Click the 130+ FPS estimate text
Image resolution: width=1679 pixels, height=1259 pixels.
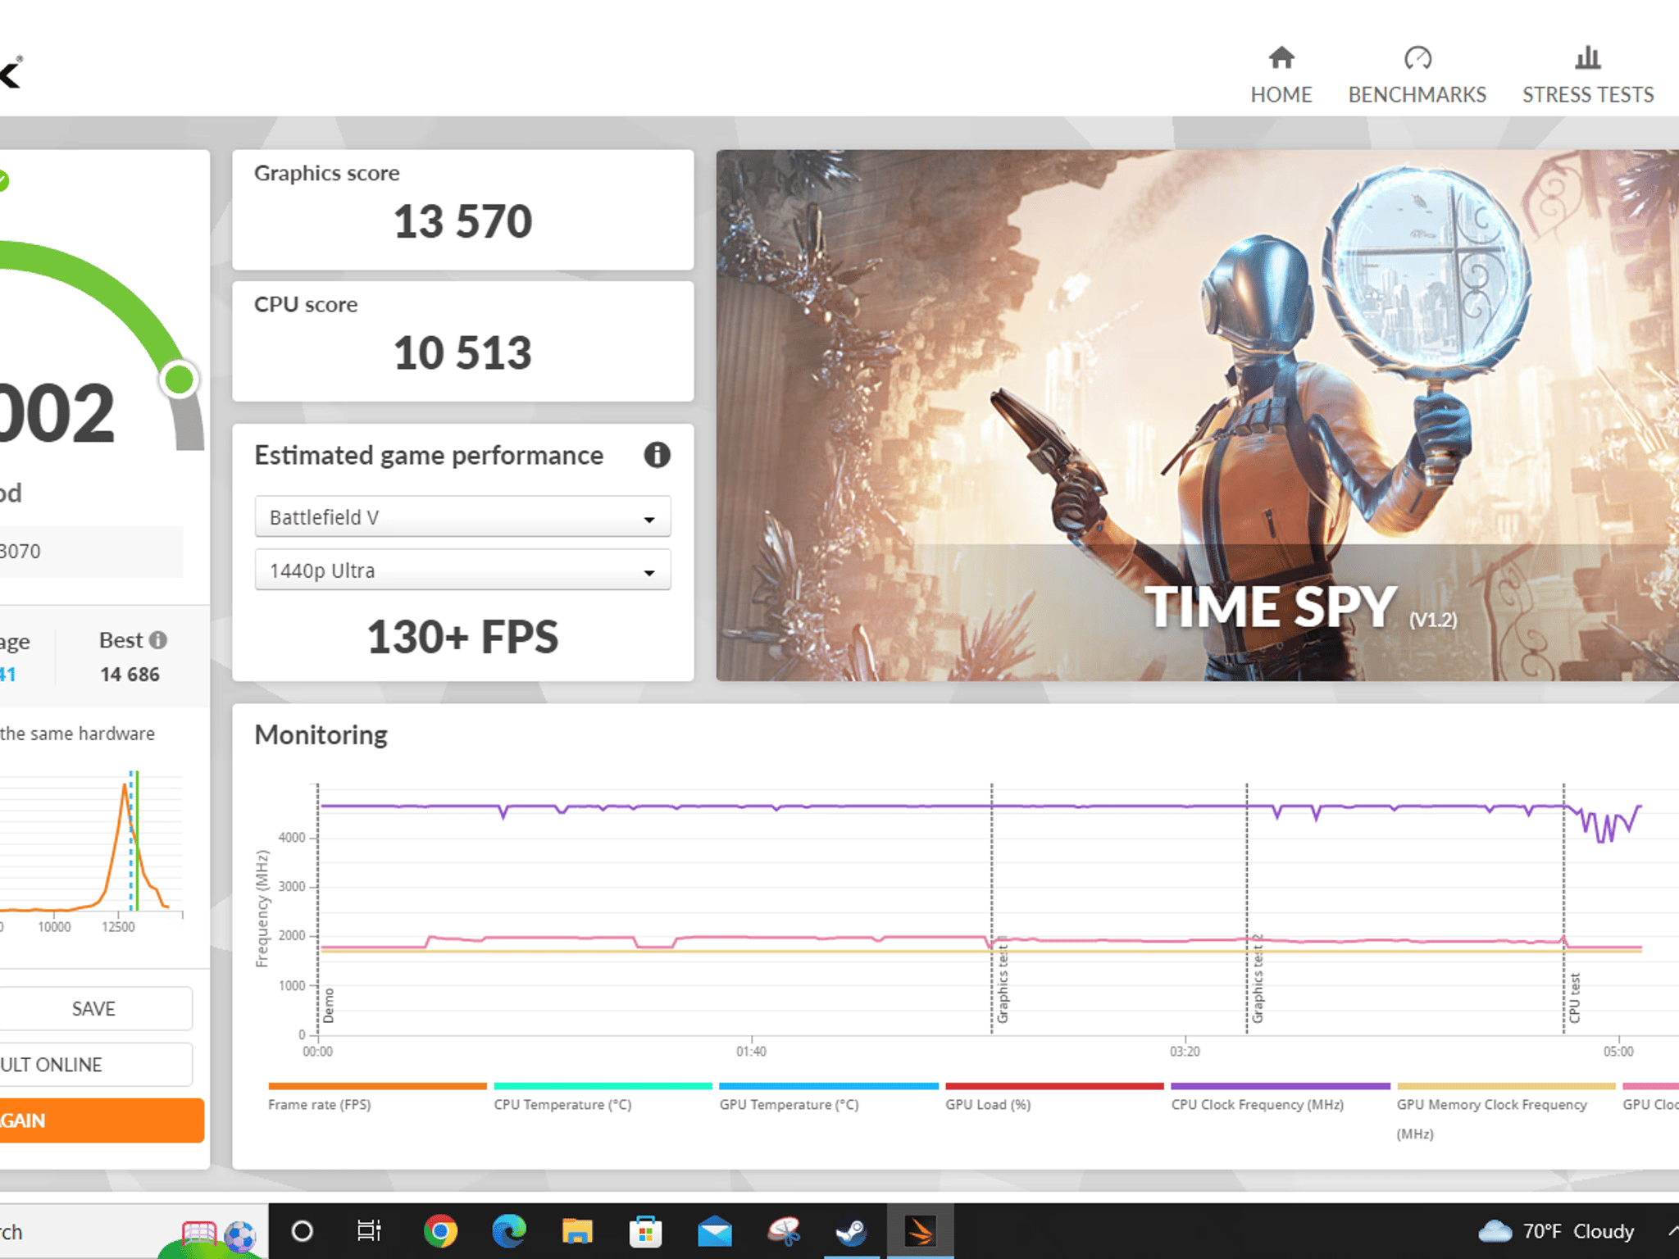coord(462,637)
